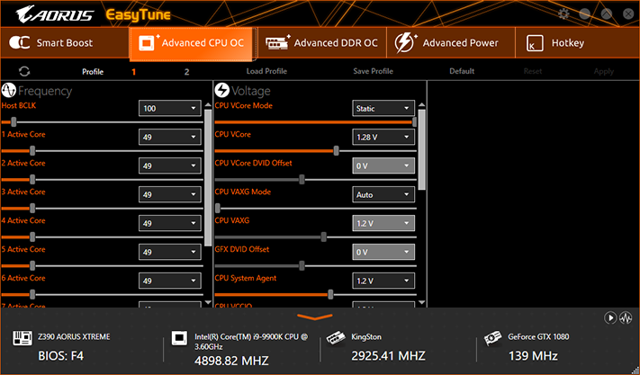
Task: Click the Hotkey K-key icon
Action: click(535, 43)
